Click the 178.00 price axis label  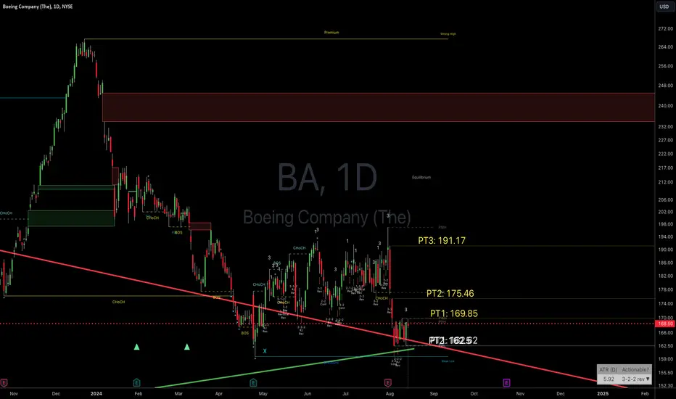pos(665,290)
